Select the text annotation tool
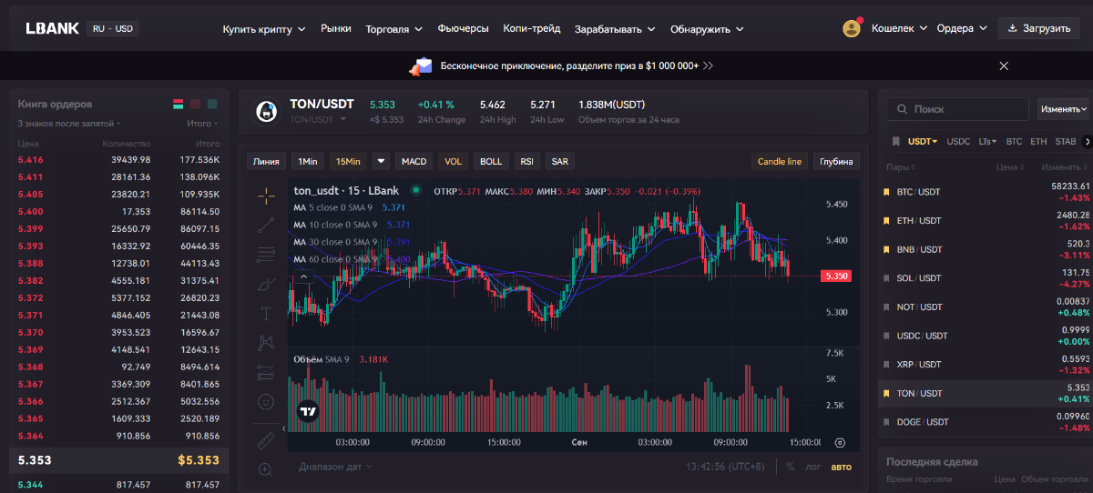 tap(266, 313)
